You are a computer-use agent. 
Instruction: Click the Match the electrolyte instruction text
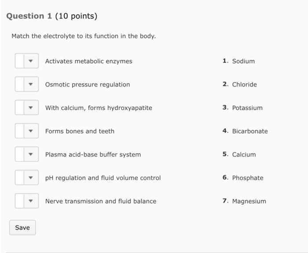[x=84, y=36]
